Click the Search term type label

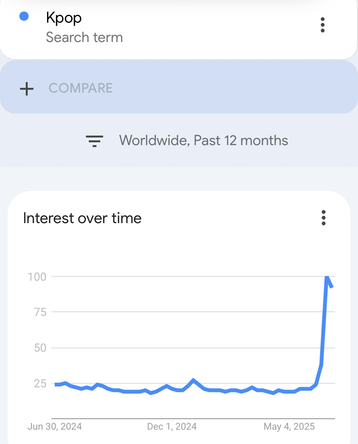(84, 37)
